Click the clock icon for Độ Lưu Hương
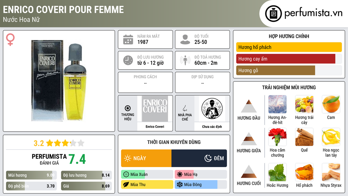The width and height of the screenshot is (348, 196). pos(128,61)
